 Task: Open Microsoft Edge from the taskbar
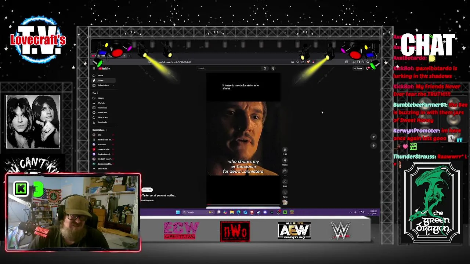239,212
